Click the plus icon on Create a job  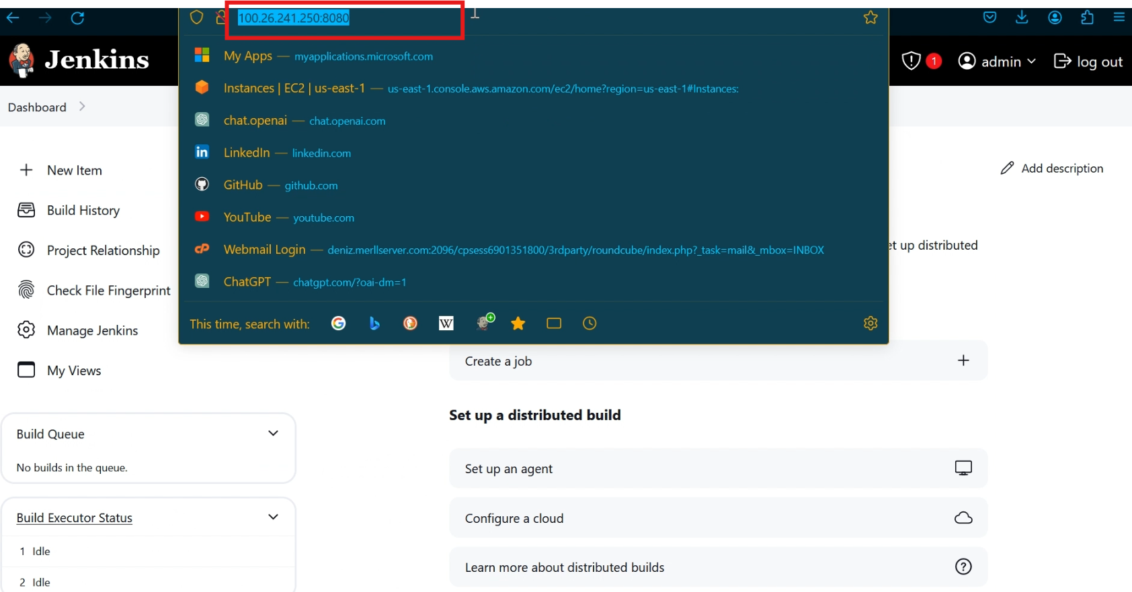(x=963, y=360)
